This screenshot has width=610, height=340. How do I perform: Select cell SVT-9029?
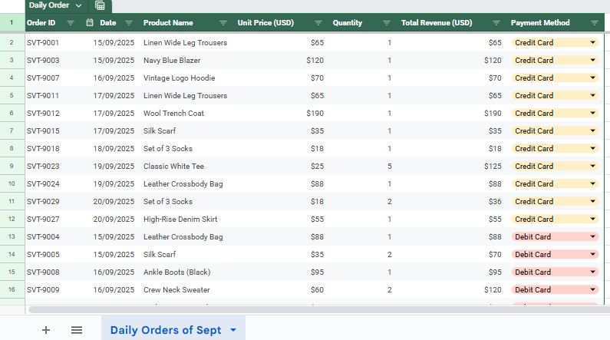[43, 202]
